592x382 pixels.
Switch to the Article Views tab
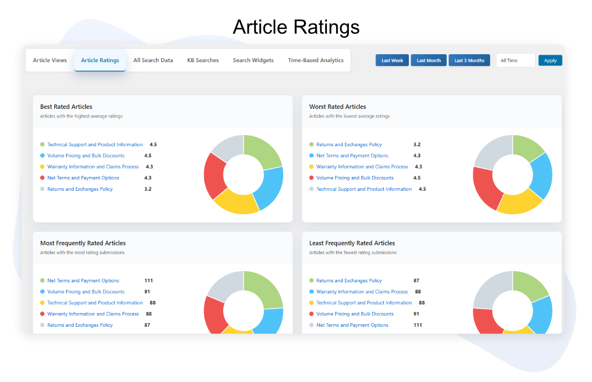[x=50, y=60]
